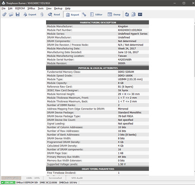Click the 78-ball FBGA value
Viewport: 195px width, 185px height.
(126, 116)
